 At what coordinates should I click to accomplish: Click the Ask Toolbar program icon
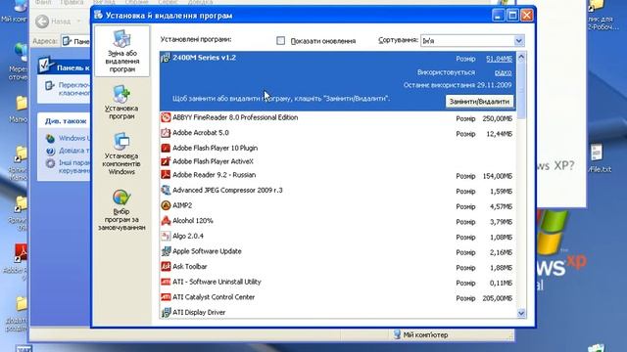pos(166,267)
